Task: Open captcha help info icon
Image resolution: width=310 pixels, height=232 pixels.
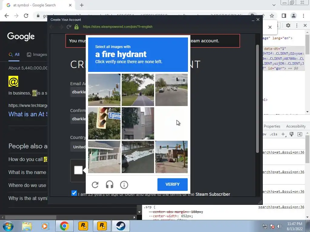Action: point(124,185)
